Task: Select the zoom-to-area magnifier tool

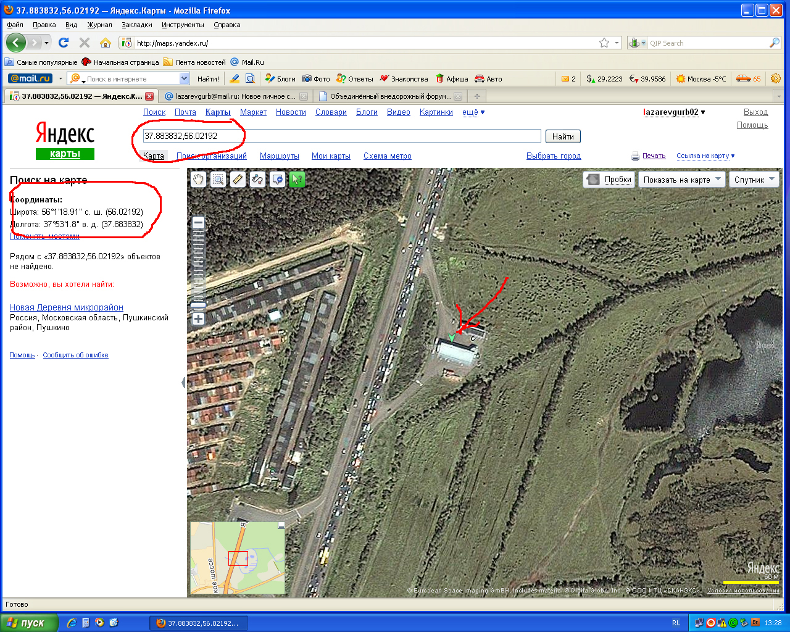Action: 218,180
